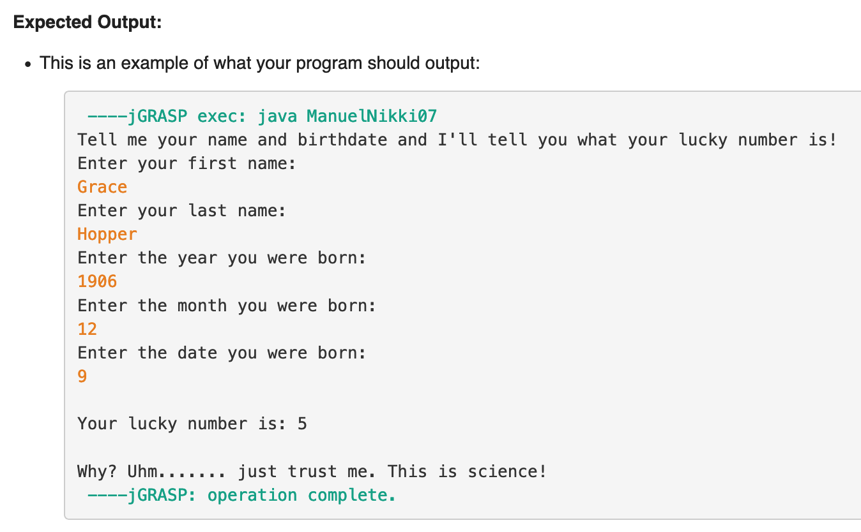861x532 pixels.
Task: Click the "Expected Output:" heading
Action: point(88,22)
